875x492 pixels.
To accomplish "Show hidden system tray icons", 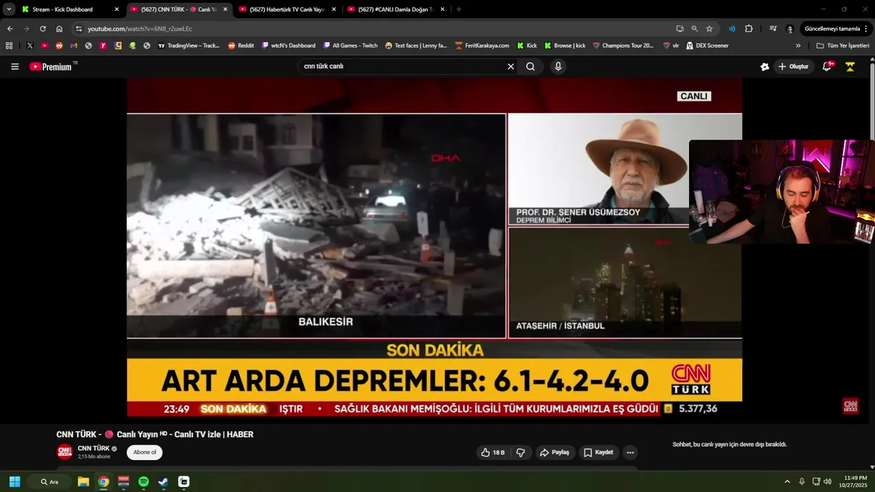I will (787, 482).
